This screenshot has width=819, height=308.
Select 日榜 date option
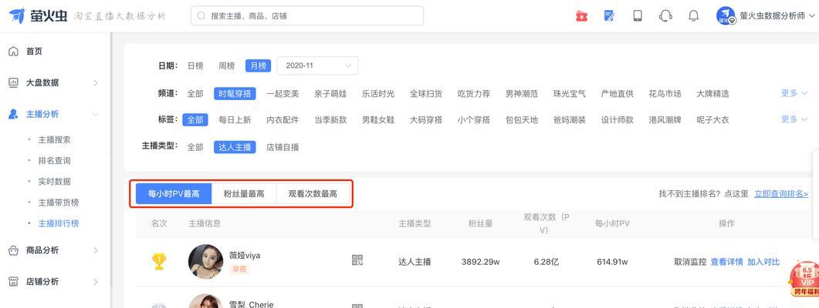(x=195, y=65)
